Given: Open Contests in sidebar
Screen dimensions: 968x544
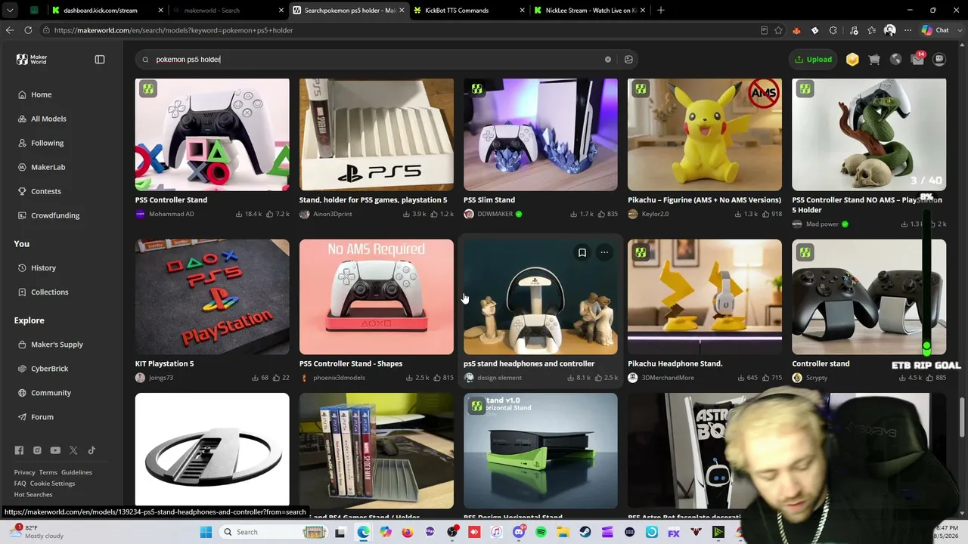Looking at the screenshot, I should coord(45,191).
